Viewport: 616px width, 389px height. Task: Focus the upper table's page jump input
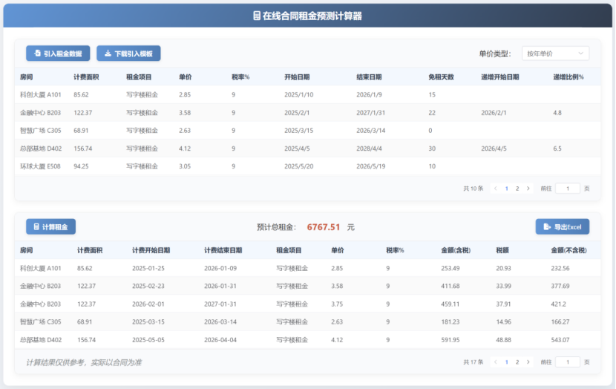click(x=568, y=189)
